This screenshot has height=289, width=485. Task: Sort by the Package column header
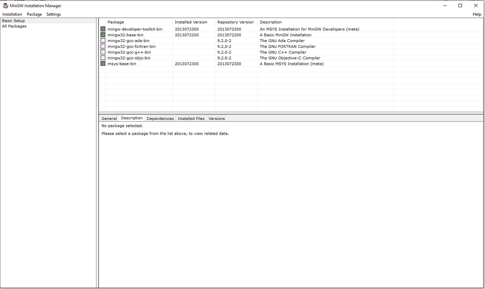[139, 22]
